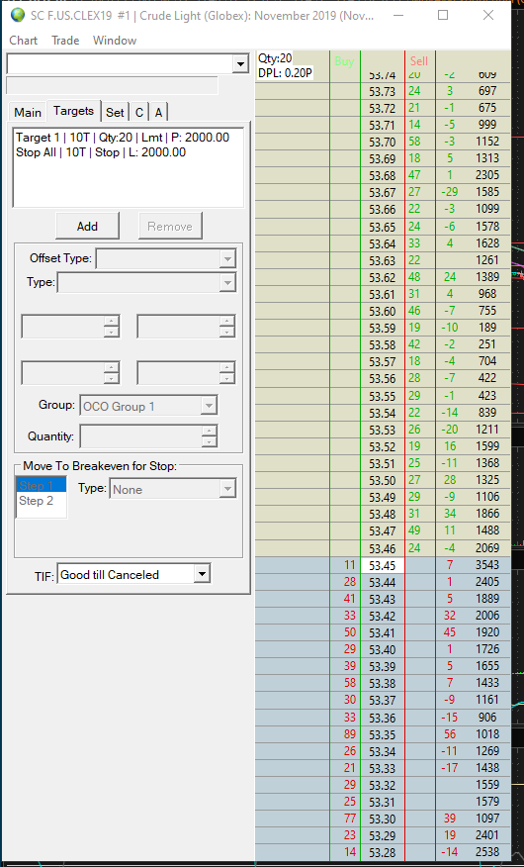Open the Type dropdown under Offset Type
The image size is (524, 867).
(146, 282)
